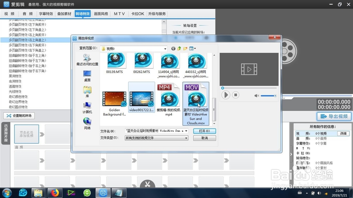Open the 字幕特效 tab
Image resolution: width=353 pixels, height=198 pixels.
[46, 14]
